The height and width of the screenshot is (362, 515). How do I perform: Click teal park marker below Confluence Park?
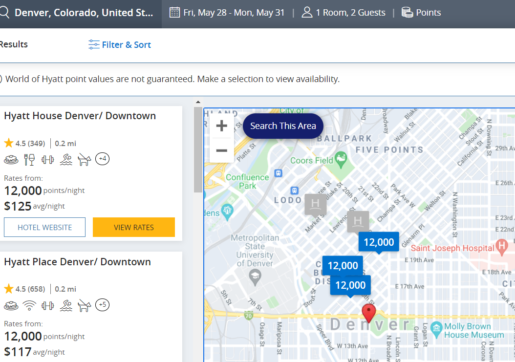pos(227,212)
